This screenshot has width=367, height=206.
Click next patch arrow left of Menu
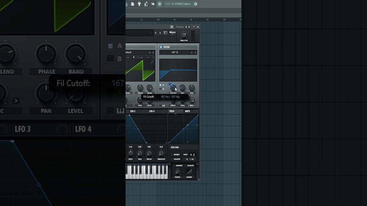tap(160, 33)
